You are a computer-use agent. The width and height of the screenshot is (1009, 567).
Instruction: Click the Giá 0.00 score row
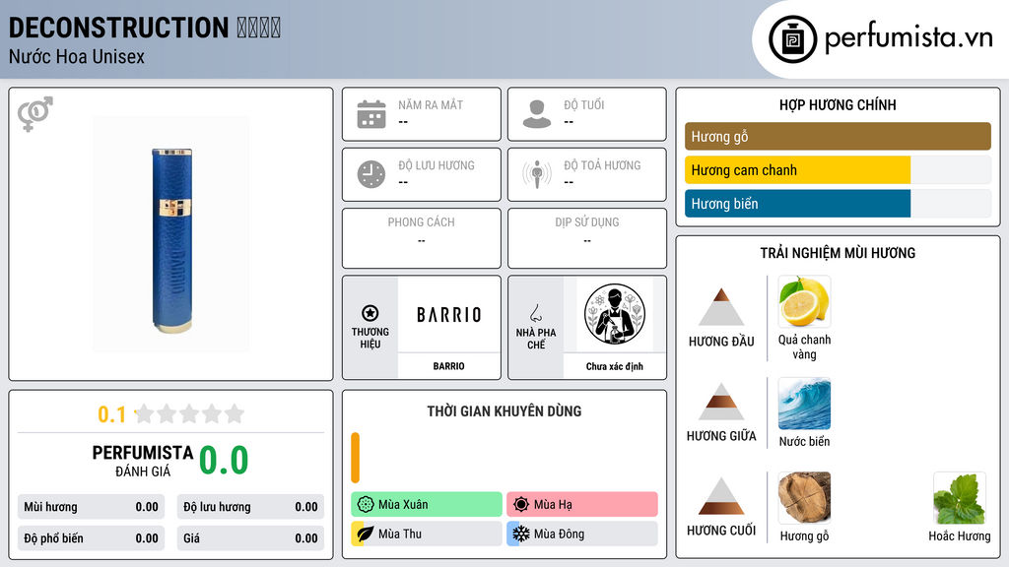pos(250,538)
